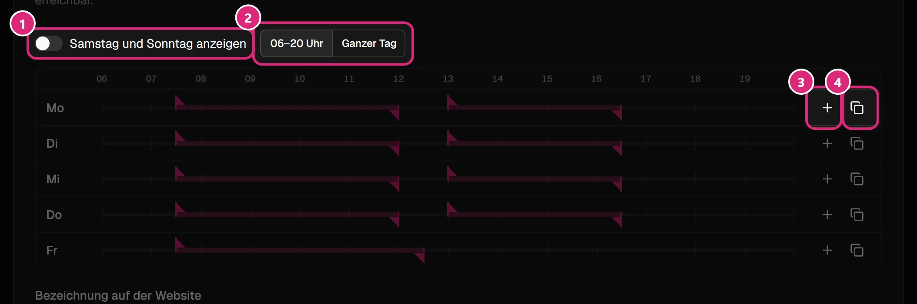Viewport: 917px width, 304px height.
Task: Select the Do morning time range bar
Action: coord(287,215)
